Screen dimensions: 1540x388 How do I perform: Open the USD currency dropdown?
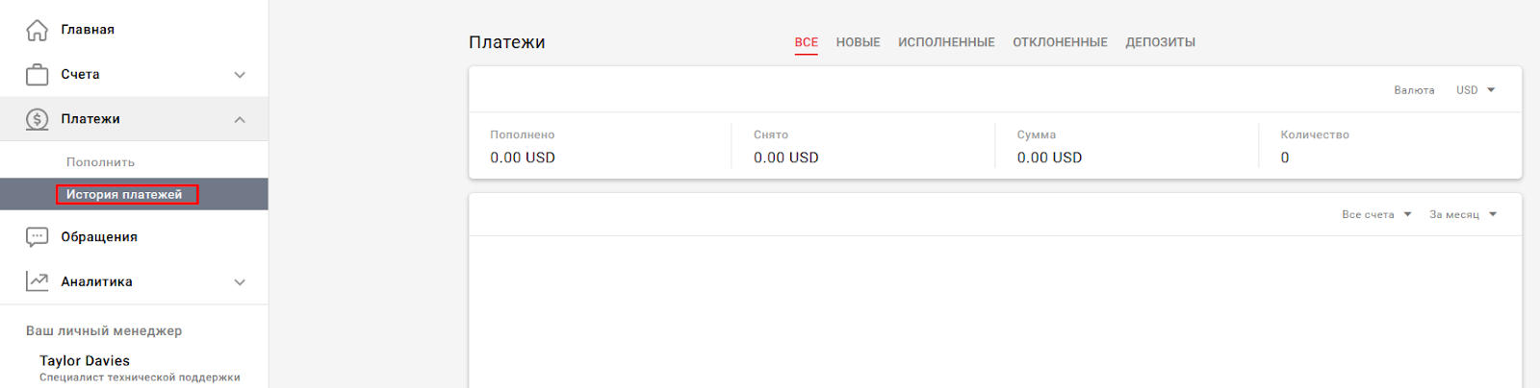click(x=1476, y=90)
